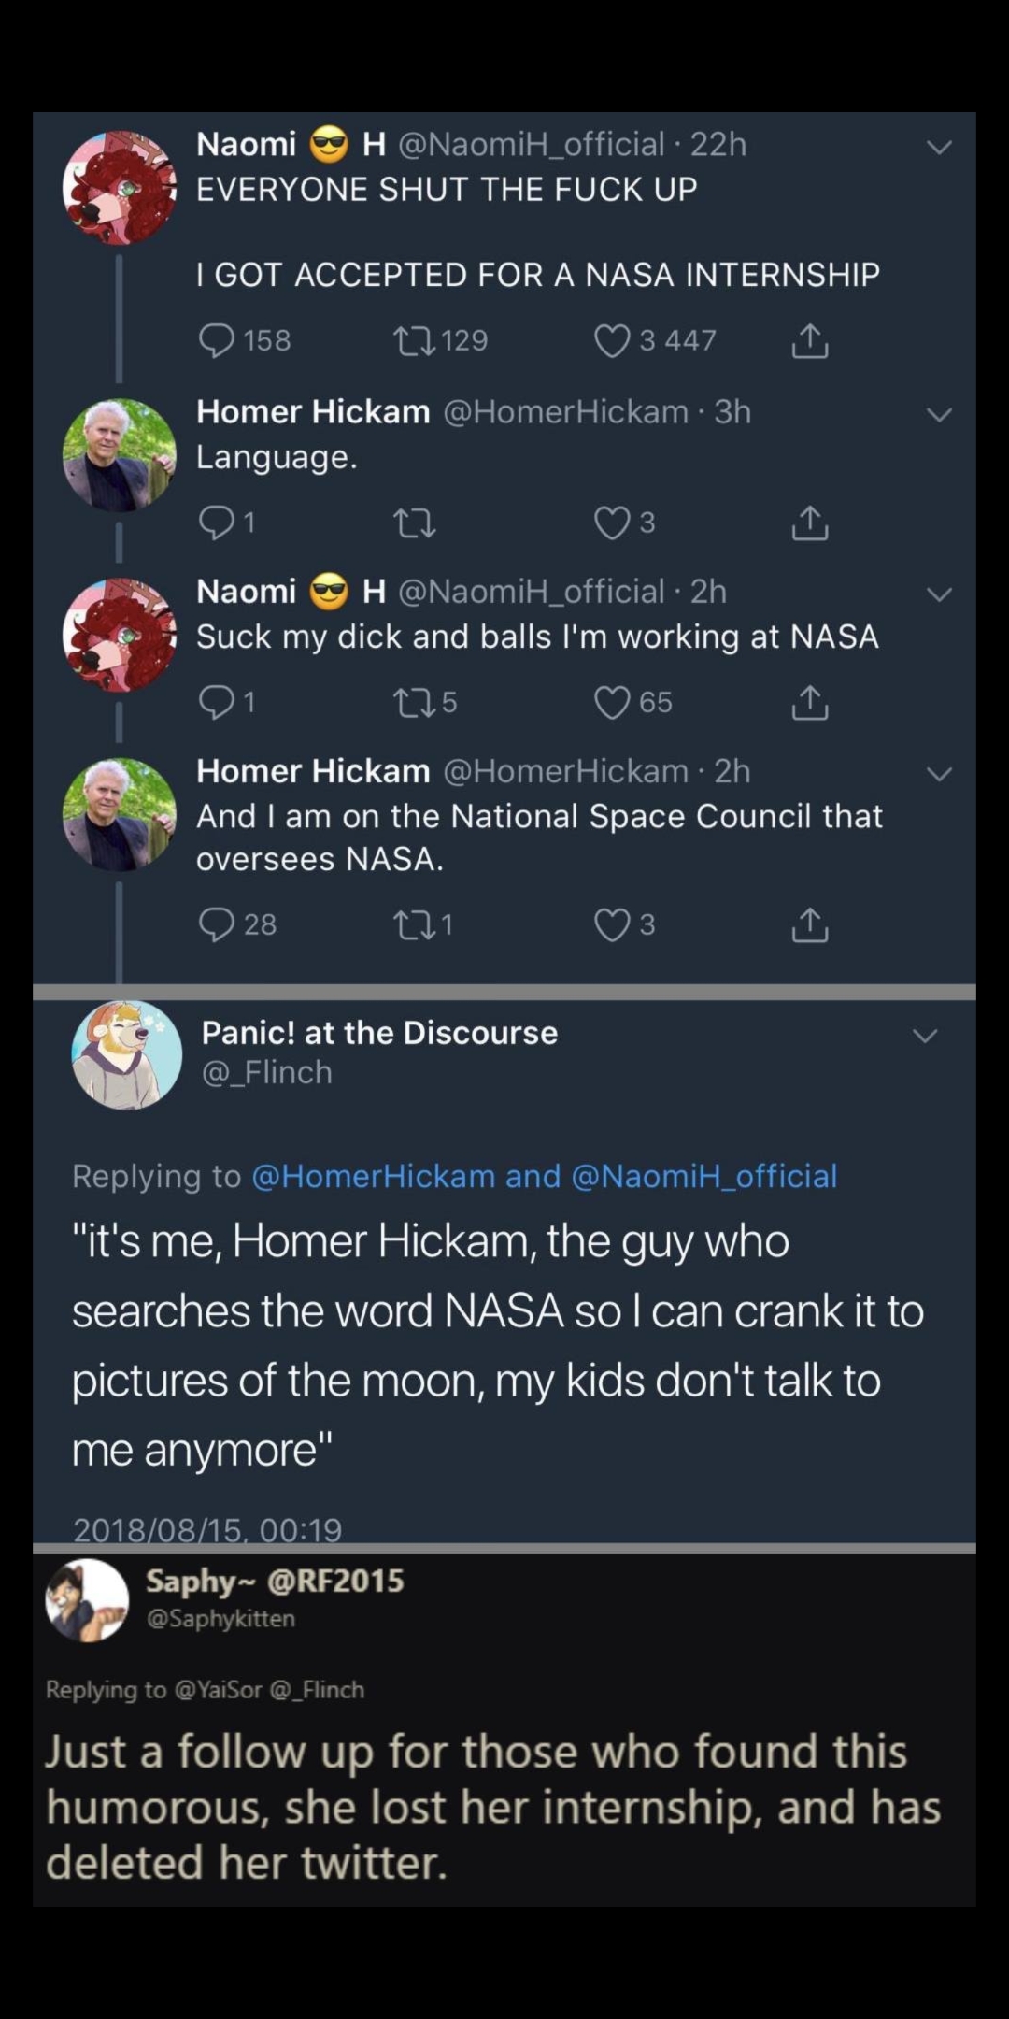This screenshot has width=1009, height=2019.
Task: Like Naomi's tweet with 65 likes
Action: (x=612, y=702)
